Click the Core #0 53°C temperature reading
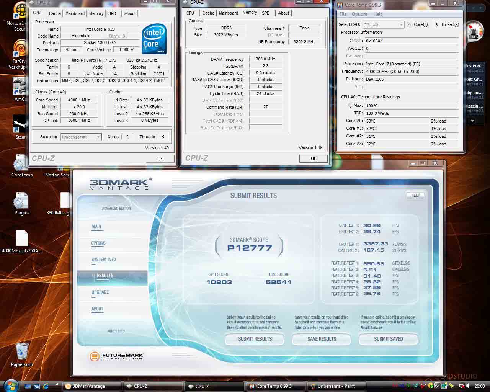 [397, 121]
